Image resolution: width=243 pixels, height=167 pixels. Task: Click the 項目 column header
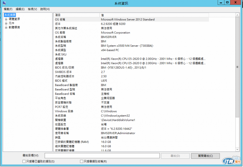coord(77,15)
